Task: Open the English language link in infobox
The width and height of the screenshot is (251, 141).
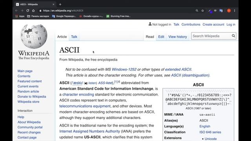Action: coord(205,126)
